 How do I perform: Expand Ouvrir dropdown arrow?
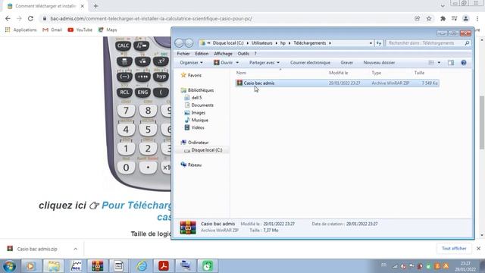[x=237, y=62]
